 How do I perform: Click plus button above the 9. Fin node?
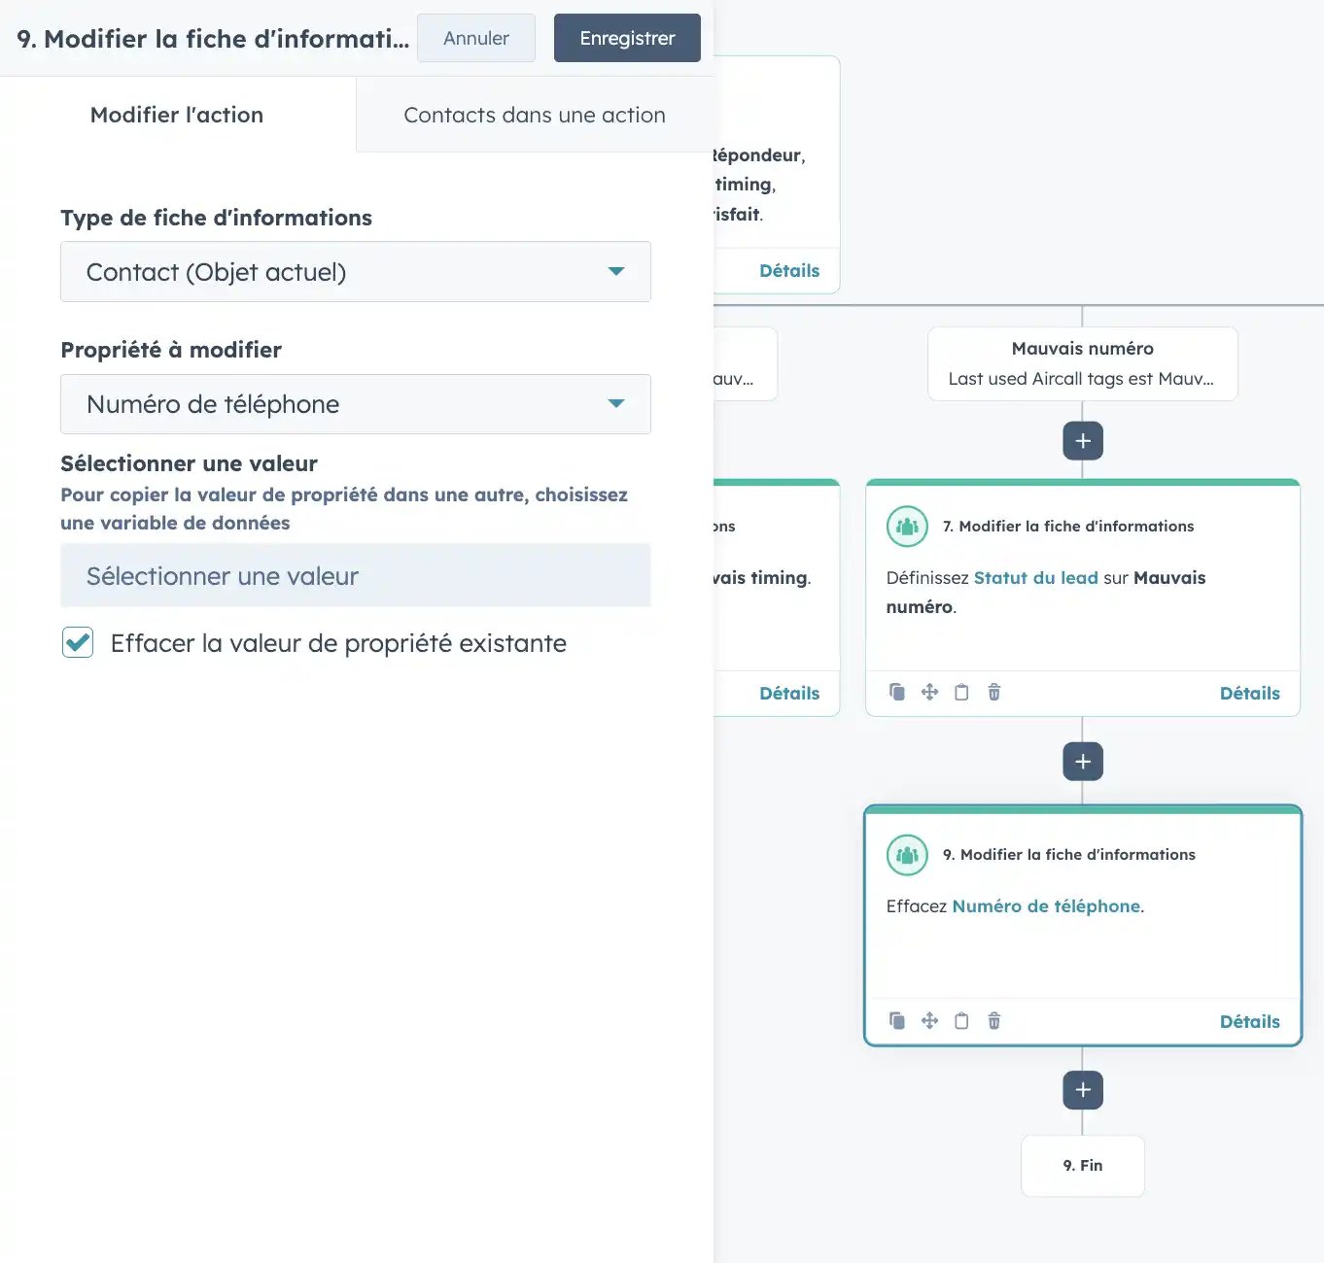coord(1082,1090)
